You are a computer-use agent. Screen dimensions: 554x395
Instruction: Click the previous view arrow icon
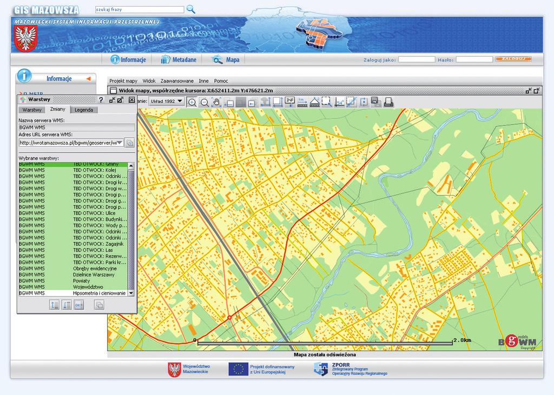pos(252,103)
